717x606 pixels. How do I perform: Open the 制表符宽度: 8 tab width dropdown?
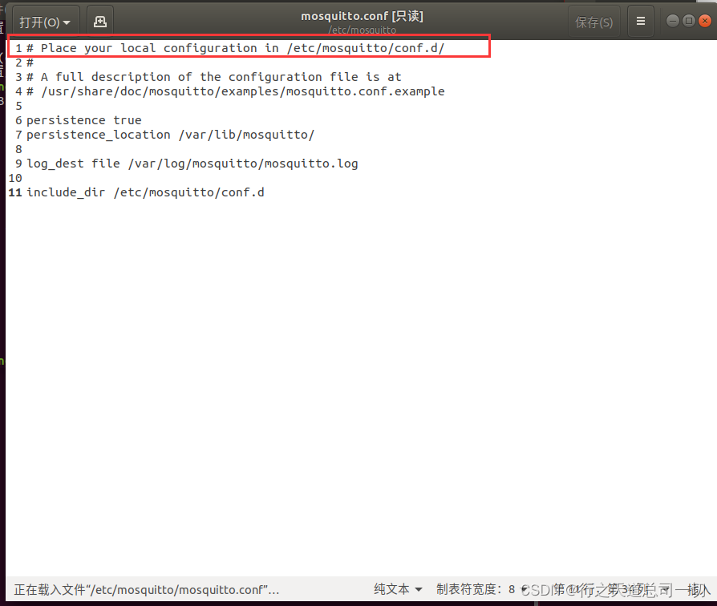(481, 589)
